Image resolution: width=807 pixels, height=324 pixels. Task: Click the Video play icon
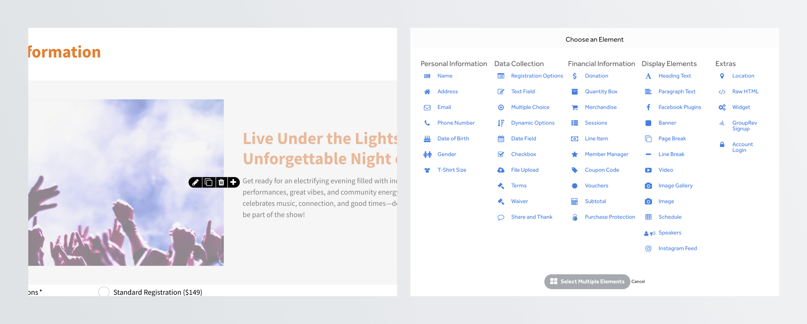648,170
